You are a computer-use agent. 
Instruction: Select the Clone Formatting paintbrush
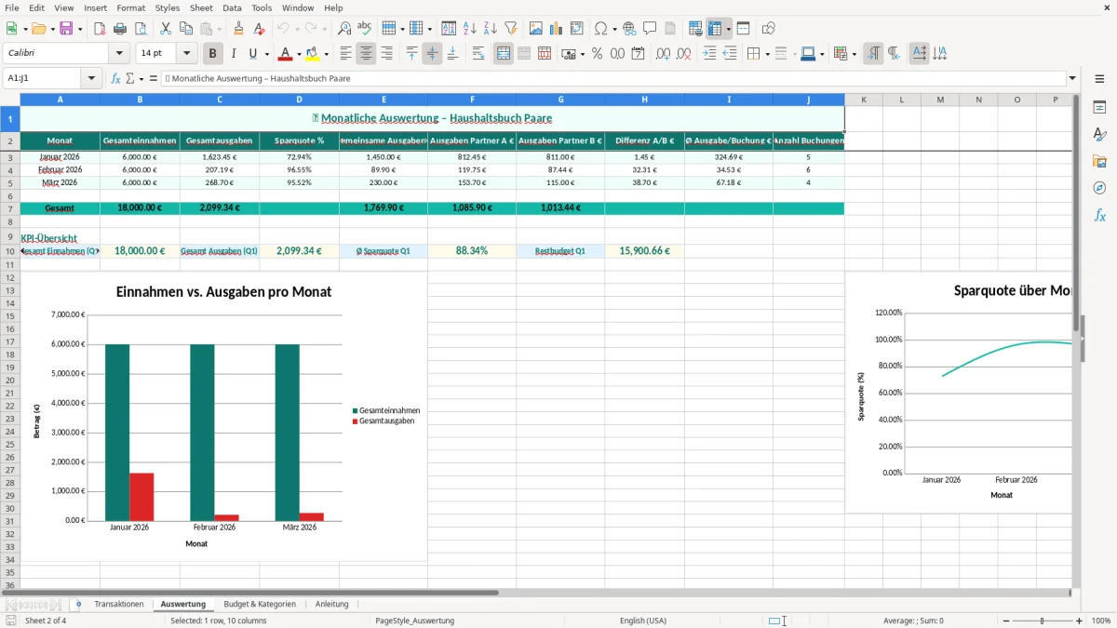tap(239, 29)
